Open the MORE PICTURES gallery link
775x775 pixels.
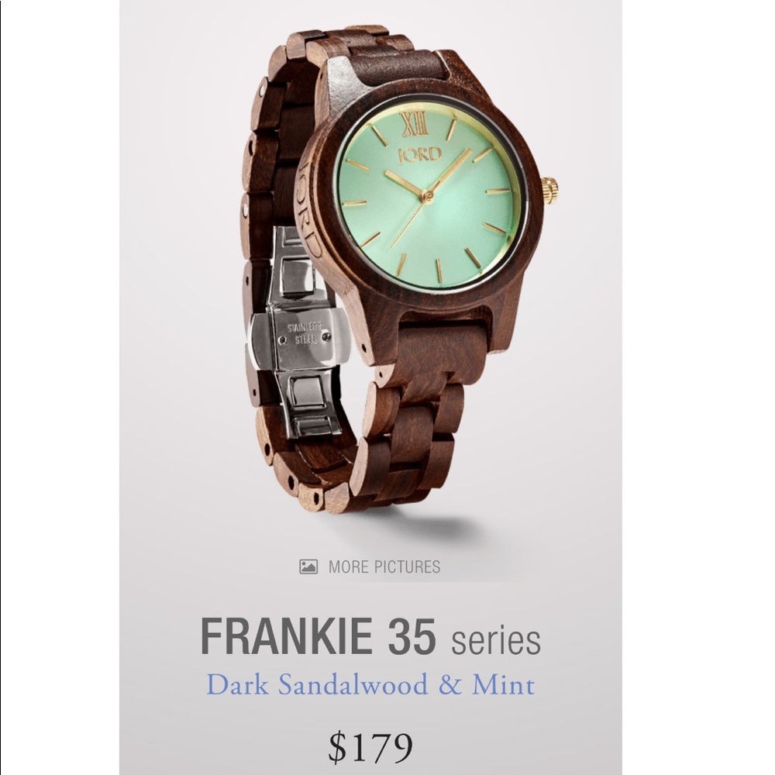[x=370, y=567]
